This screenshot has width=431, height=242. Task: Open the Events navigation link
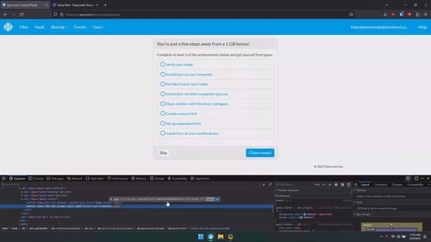(80, 27)
